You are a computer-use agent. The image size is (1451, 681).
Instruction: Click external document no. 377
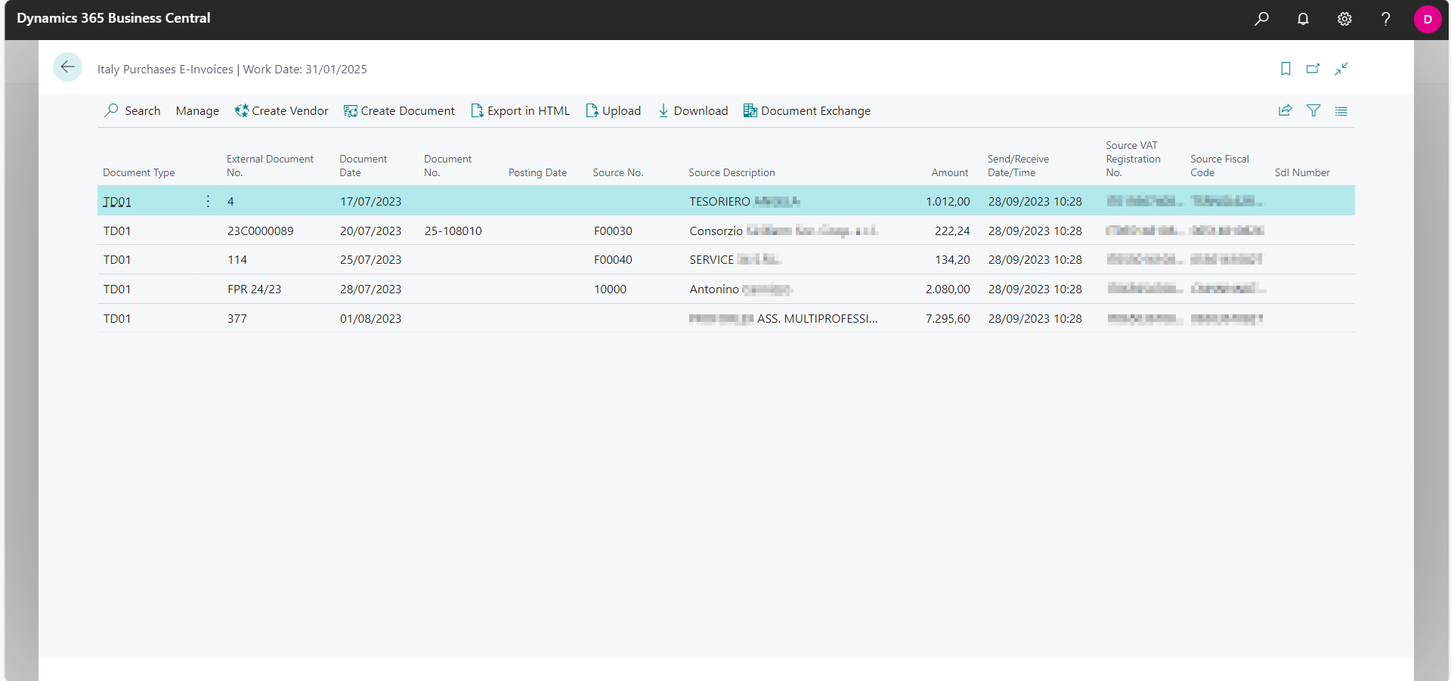pos(237,318)
